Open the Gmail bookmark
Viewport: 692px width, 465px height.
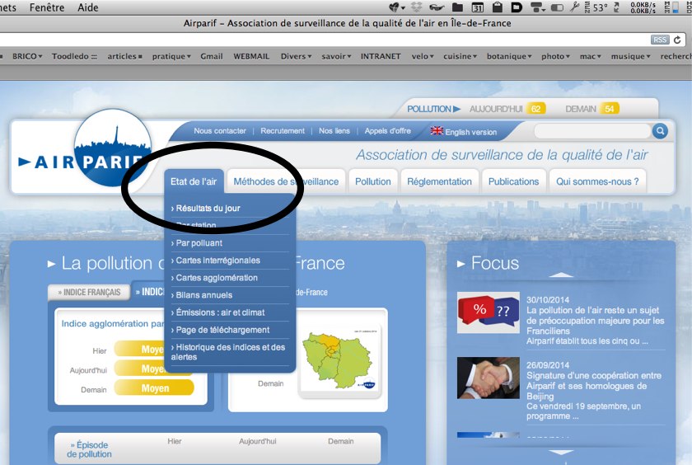212,56
